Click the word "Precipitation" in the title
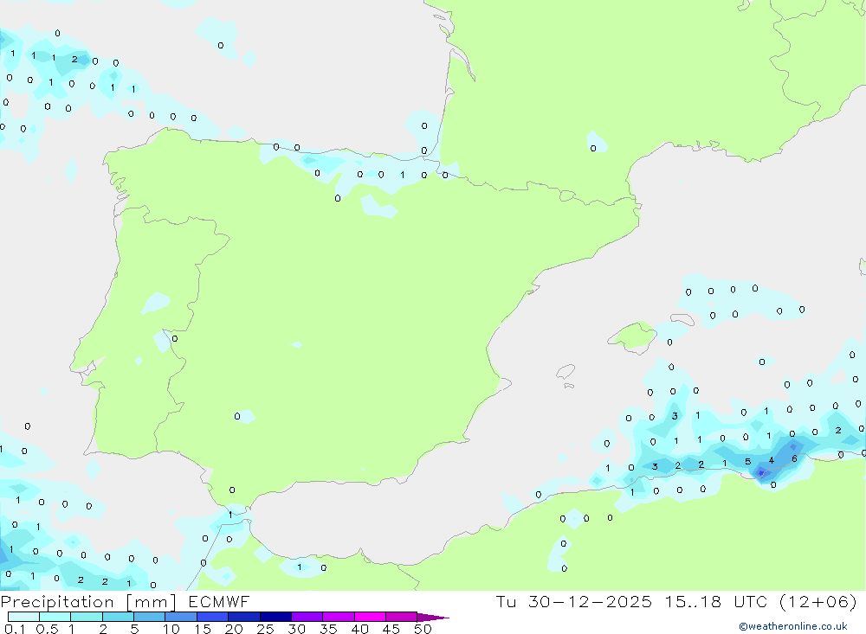The height and width of the screenshot is (634, 866). pyautogui.click(x=57, y=602)
